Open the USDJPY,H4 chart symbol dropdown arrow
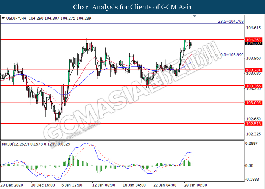The image size is (265, 189). [3, 18]
